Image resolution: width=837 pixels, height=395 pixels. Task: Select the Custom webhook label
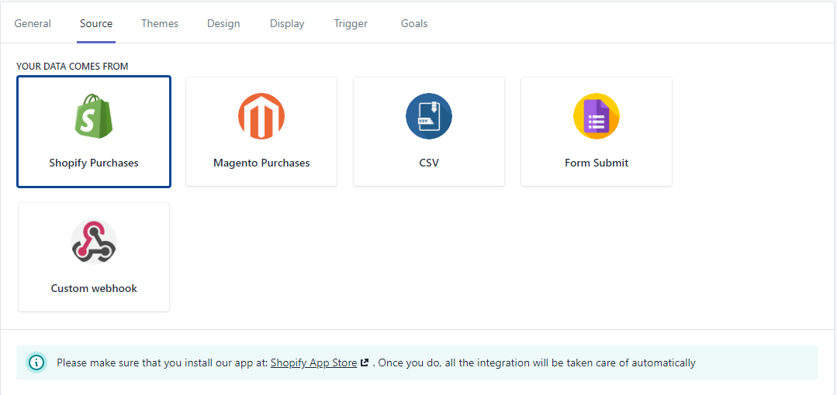[94, 288]
